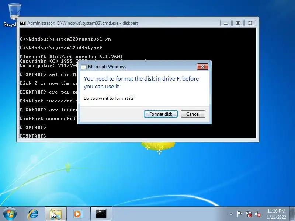Viewport: 295px width, 221px height.
Task: Switch to the Command Prompt taskbar button
Action: (x=101, y=214)
